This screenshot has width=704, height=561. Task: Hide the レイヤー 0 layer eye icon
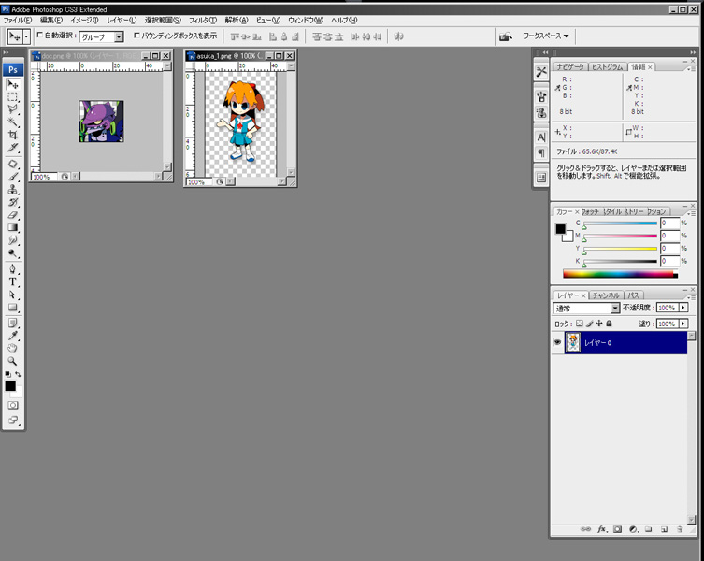click(x=557, y=342)
